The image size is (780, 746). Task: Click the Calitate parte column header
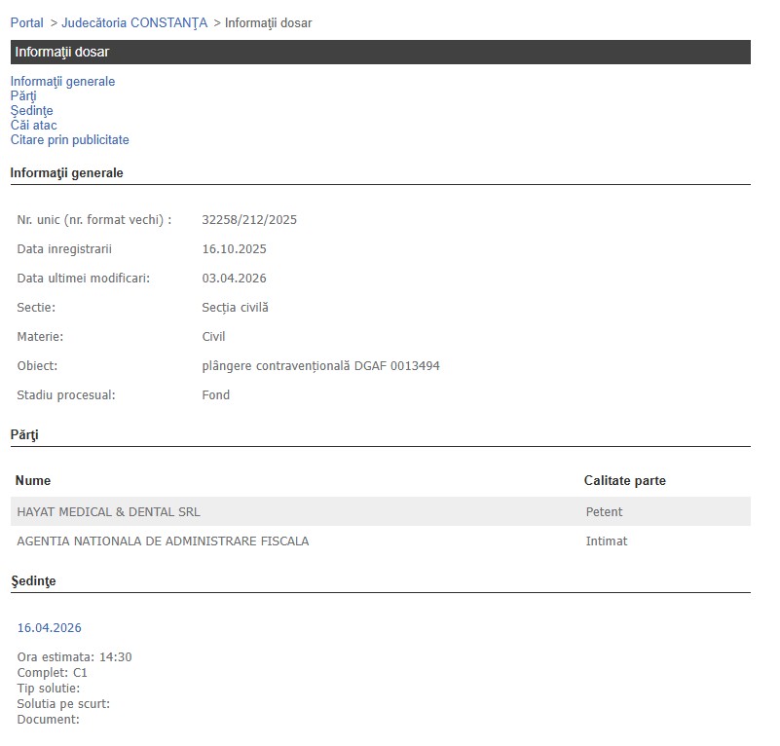pyautogui.click(x=624, y=481)
